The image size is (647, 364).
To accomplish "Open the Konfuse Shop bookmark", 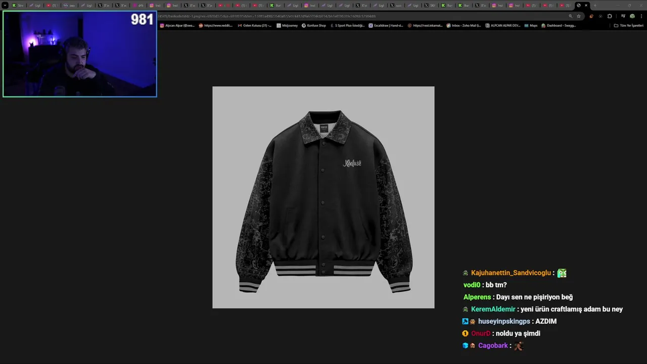I will 314,25.
